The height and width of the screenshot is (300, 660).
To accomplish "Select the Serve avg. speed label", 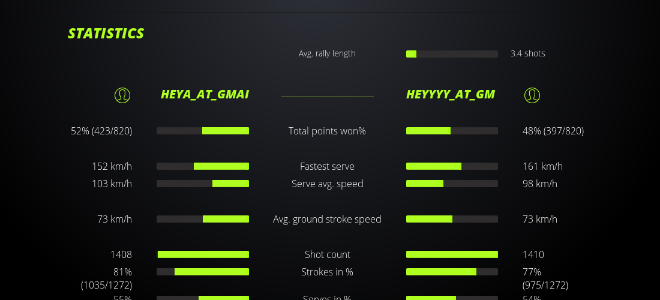I will click(x=327, y=184).
